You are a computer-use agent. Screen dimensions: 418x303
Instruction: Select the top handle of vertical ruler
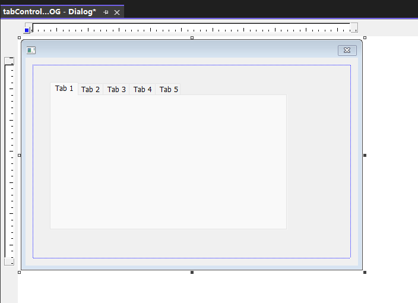click(x=9, y=61)
